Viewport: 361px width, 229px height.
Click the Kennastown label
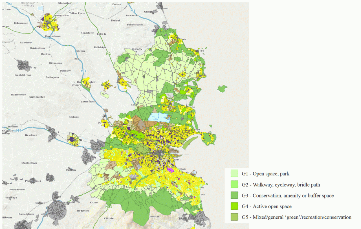coord(53,36)
